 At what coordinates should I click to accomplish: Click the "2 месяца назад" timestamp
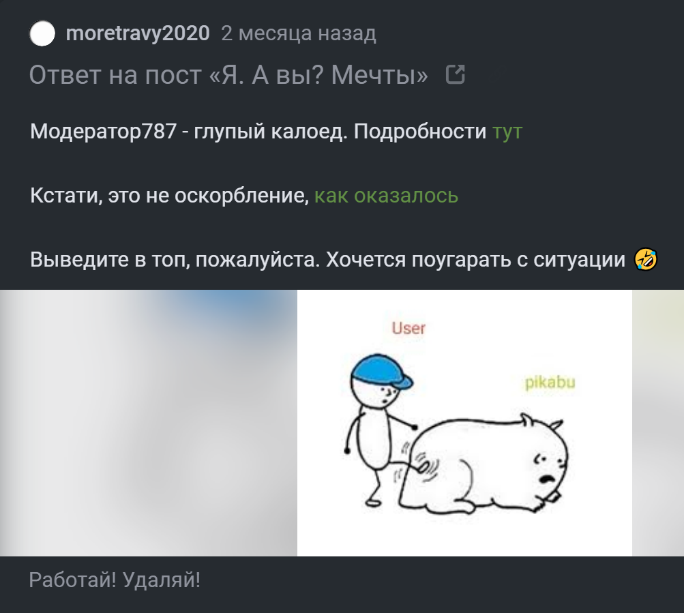299,33
